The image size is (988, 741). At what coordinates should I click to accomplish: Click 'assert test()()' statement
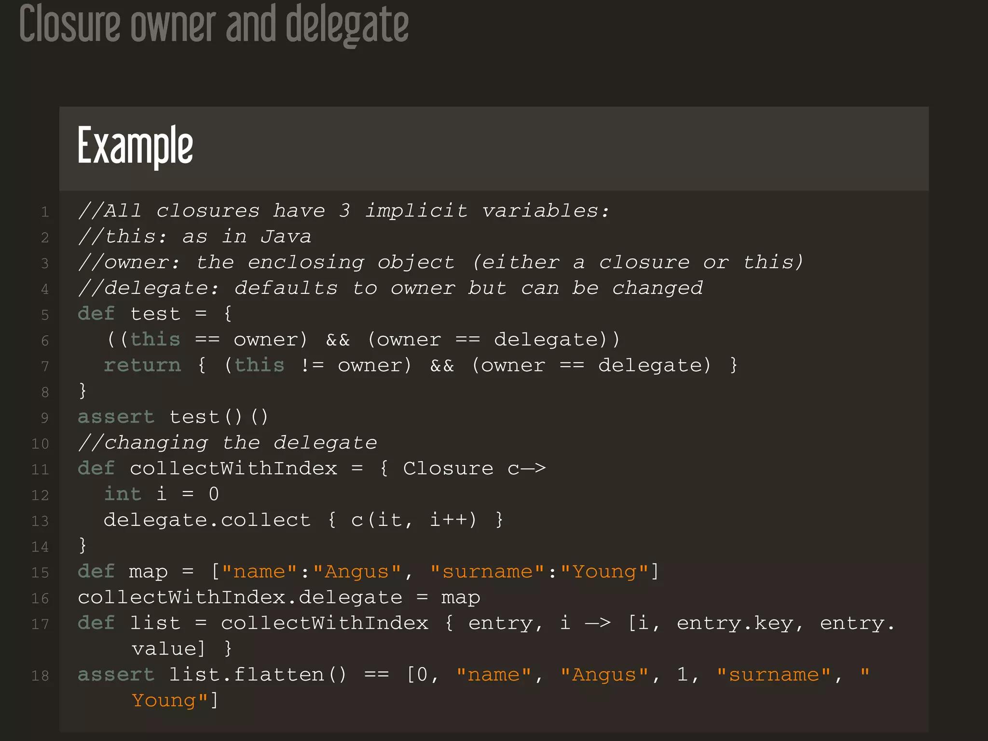coord(173,417)
